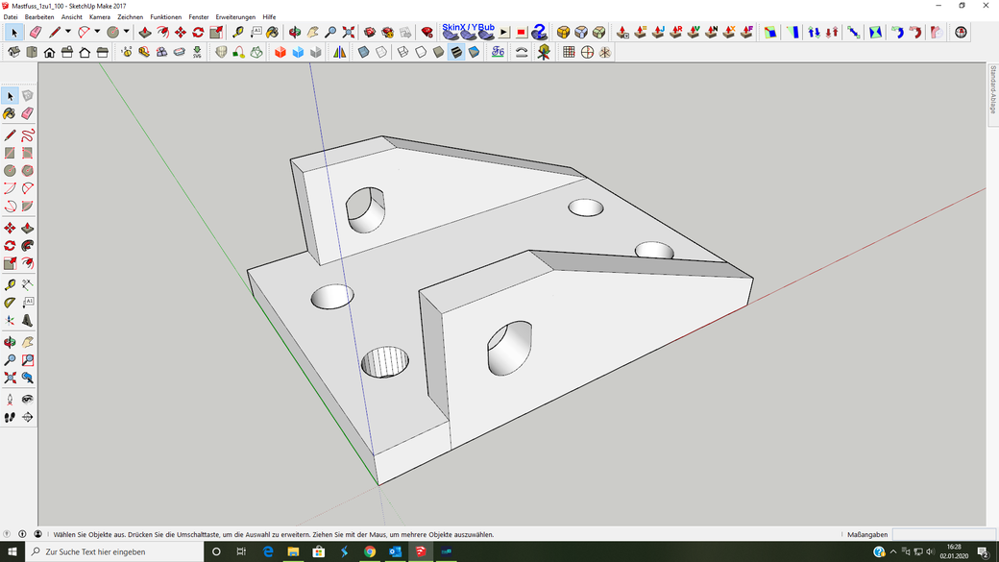Enable Shaded face style
Image resolution: width=999 pixels, height=562 pixels.
438,52
